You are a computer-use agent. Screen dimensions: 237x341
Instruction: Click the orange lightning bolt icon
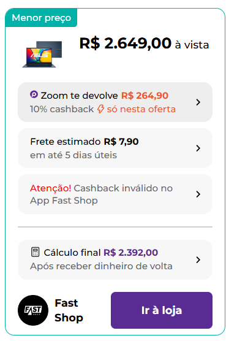coord(100,109)
